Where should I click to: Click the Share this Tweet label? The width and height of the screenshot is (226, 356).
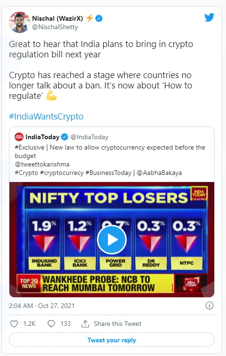118,324
